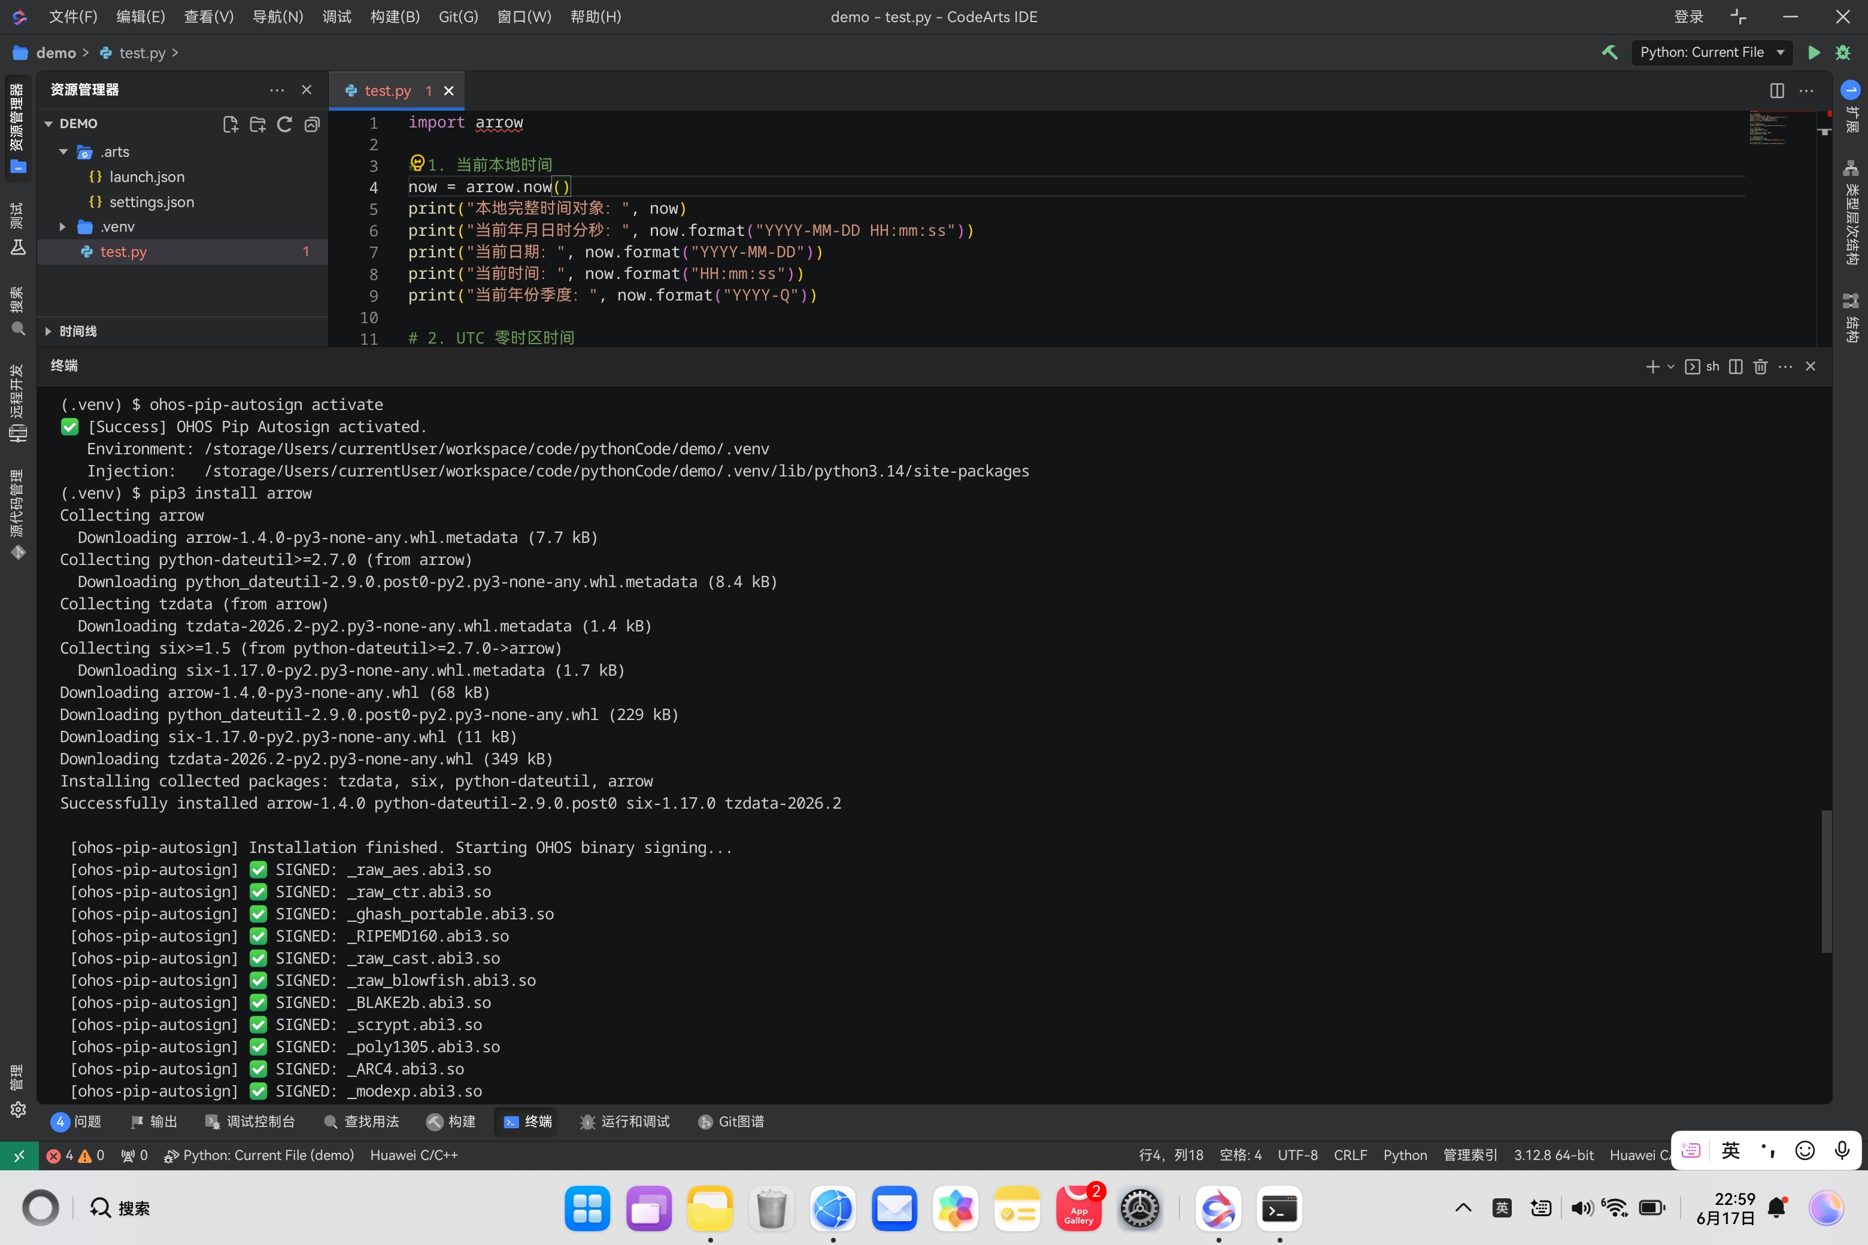The height and width of the screenshot is (1245, 1868).
Task: Split the editor with the layout icon
Action: click(1778, 90)
